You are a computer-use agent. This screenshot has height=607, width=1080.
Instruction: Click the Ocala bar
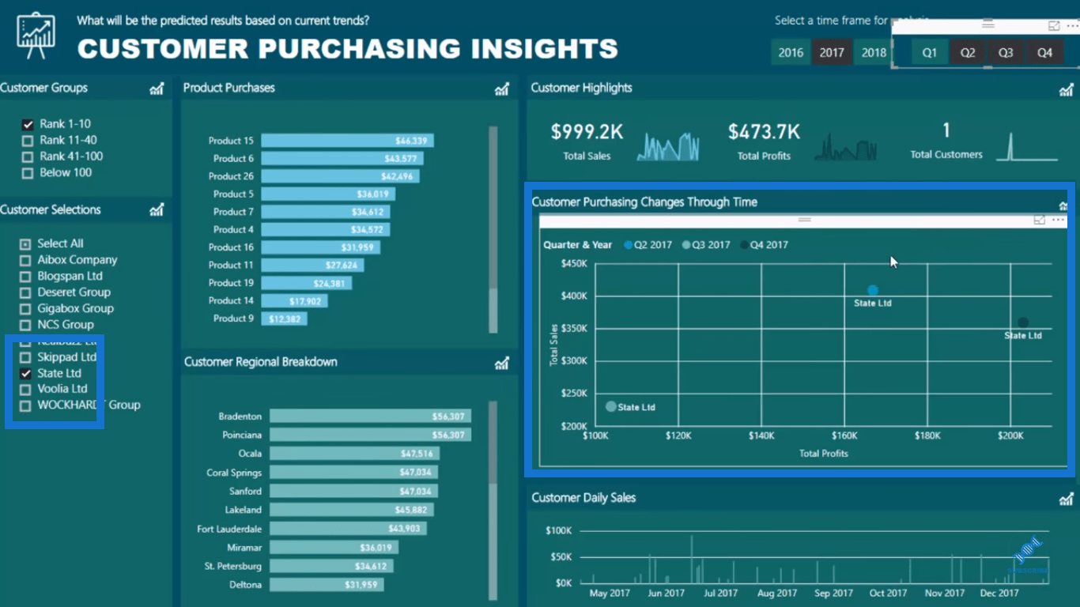[355, 454]
